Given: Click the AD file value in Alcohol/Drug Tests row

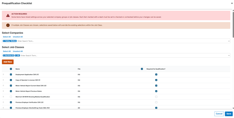Looking at the screenshot, I should (79, 108).
